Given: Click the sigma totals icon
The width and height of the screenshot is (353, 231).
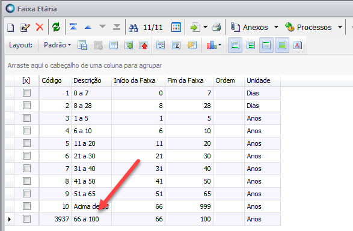Looking at the screenshot, I should 176,45.
